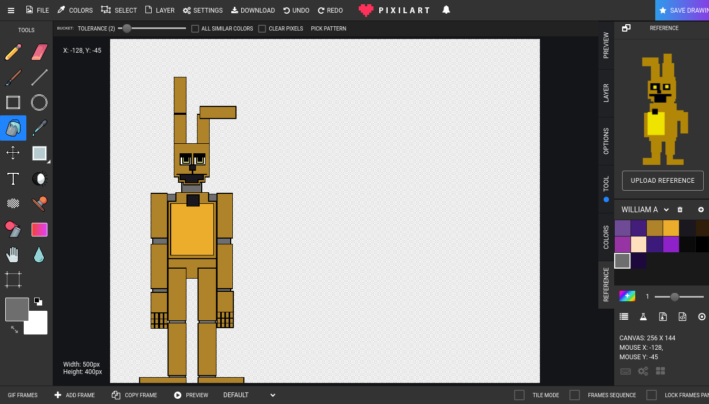This screenshot has width=709, height=404.
Task: Add a new animation frame
Action: pos(74,395)
